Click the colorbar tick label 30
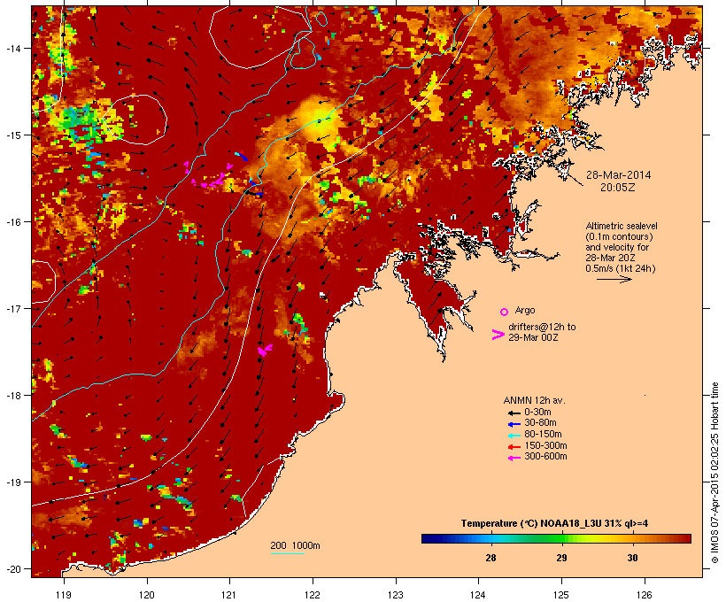726x602 pixels. [632, 558]
